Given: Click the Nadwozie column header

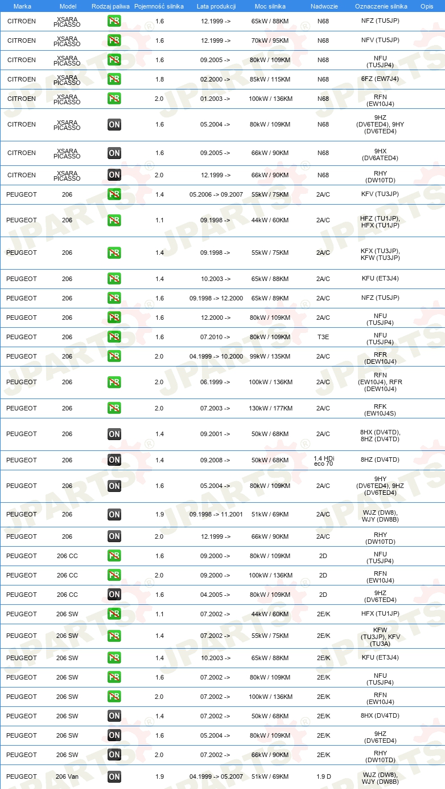Looking at the screenshot, I should (324, 6).
